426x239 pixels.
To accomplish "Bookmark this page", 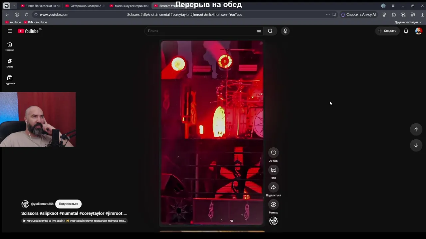I will [334, 15].
